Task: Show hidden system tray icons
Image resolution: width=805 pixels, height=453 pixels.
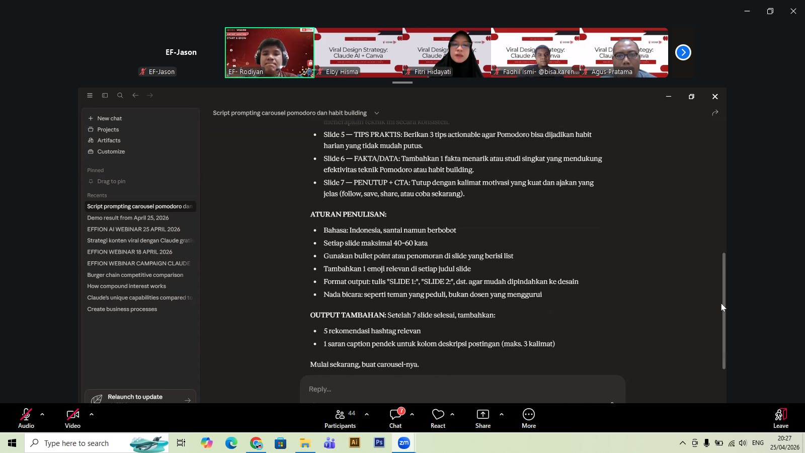Action: point(683,443)
